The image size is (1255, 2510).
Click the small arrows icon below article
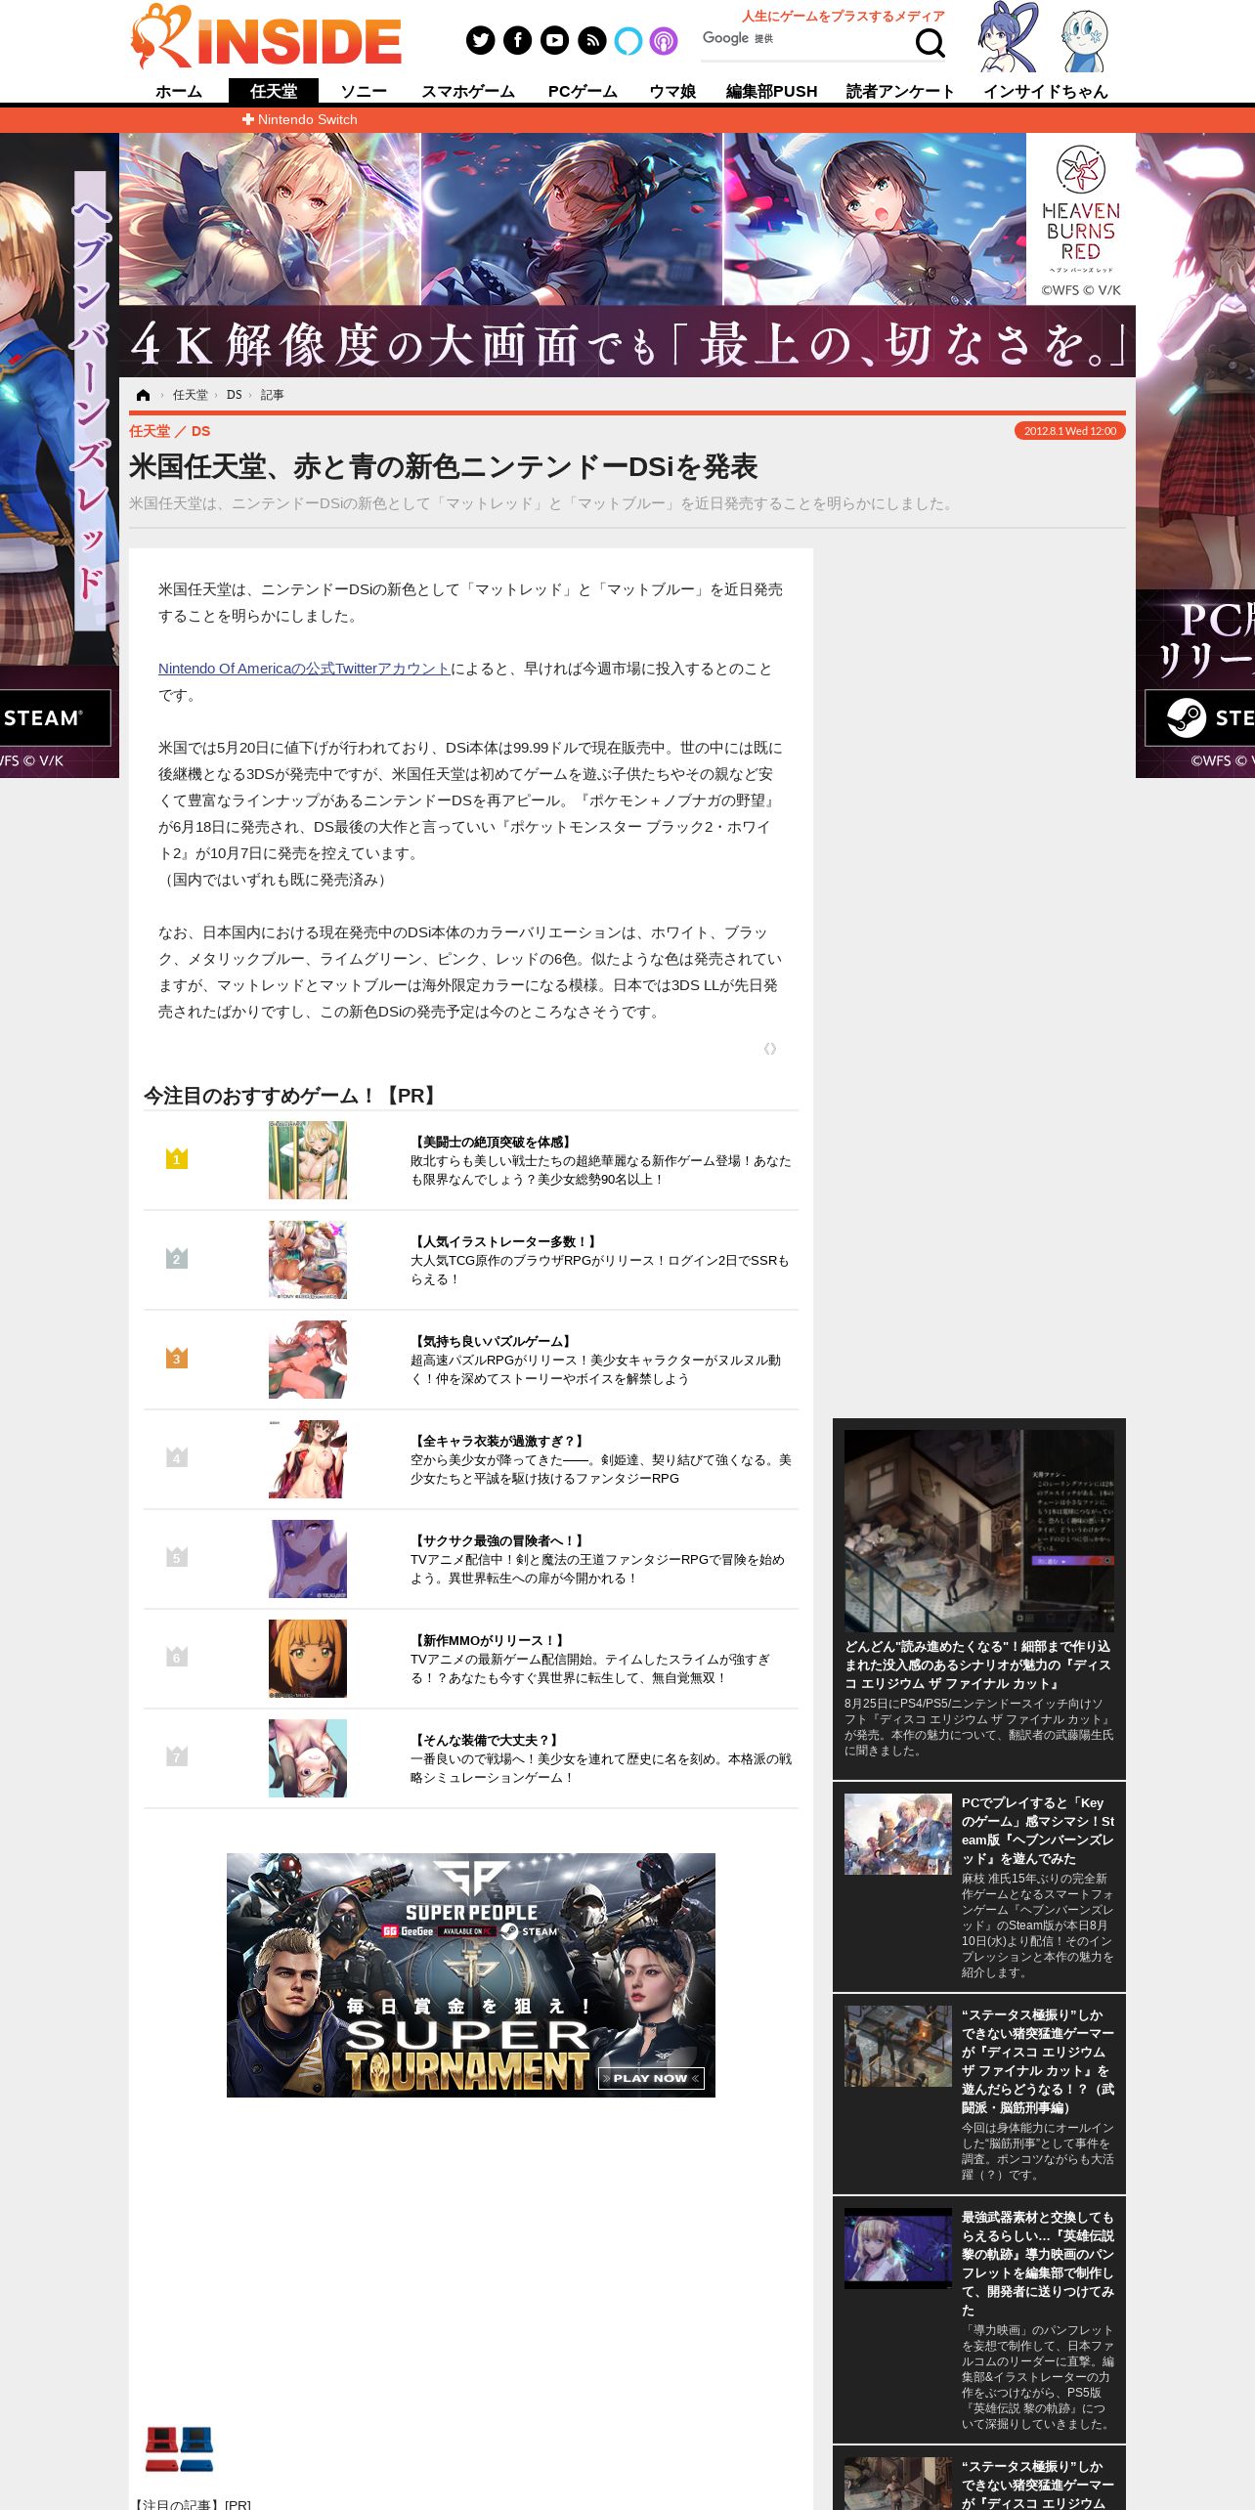[770, 1049]
